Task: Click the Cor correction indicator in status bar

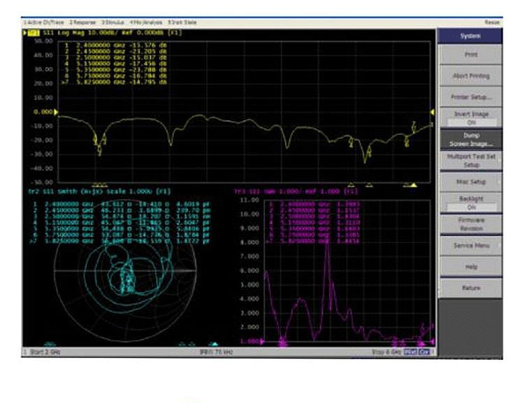Action: [x=425, y=353]
